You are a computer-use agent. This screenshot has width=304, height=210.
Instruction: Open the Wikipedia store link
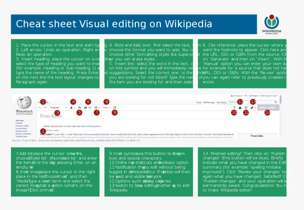point(21,136)
